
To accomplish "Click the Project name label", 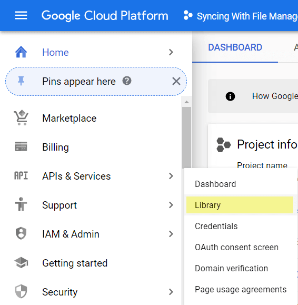I will coord(262,165).
